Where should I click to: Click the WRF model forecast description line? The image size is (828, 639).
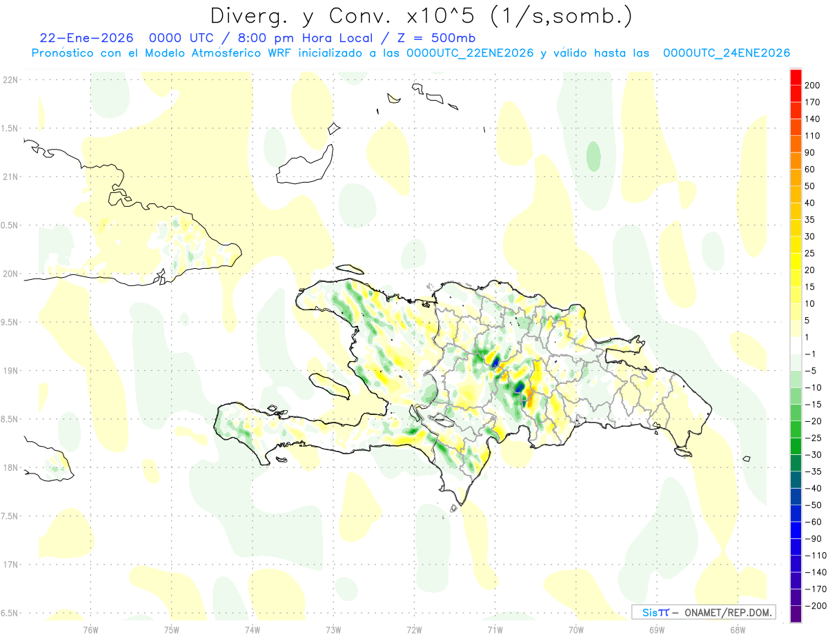pos(411,53)
